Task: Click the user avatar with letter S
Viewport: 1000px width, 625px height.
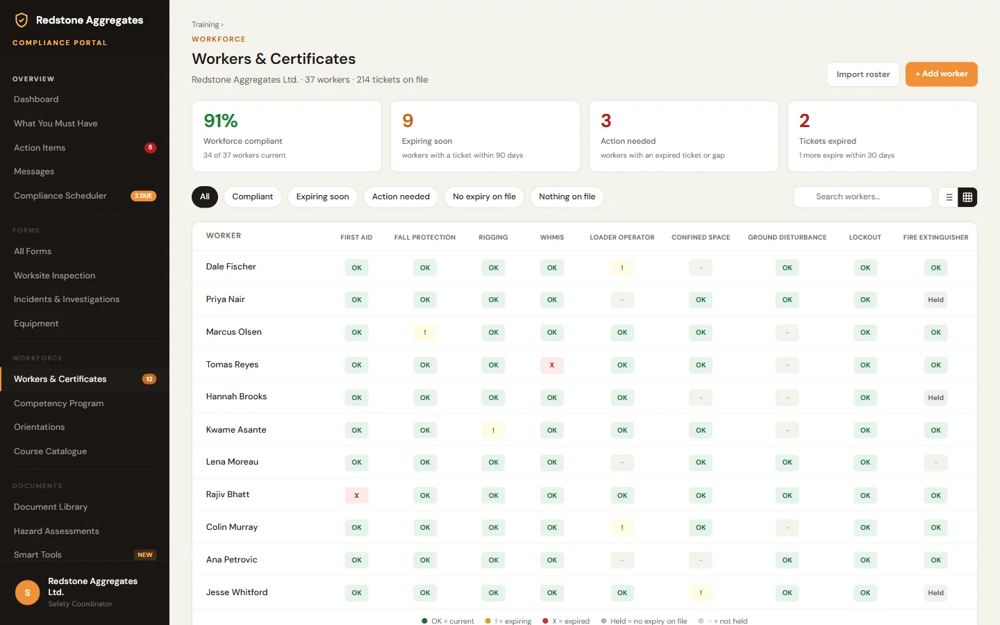Action: click(28, 592)
